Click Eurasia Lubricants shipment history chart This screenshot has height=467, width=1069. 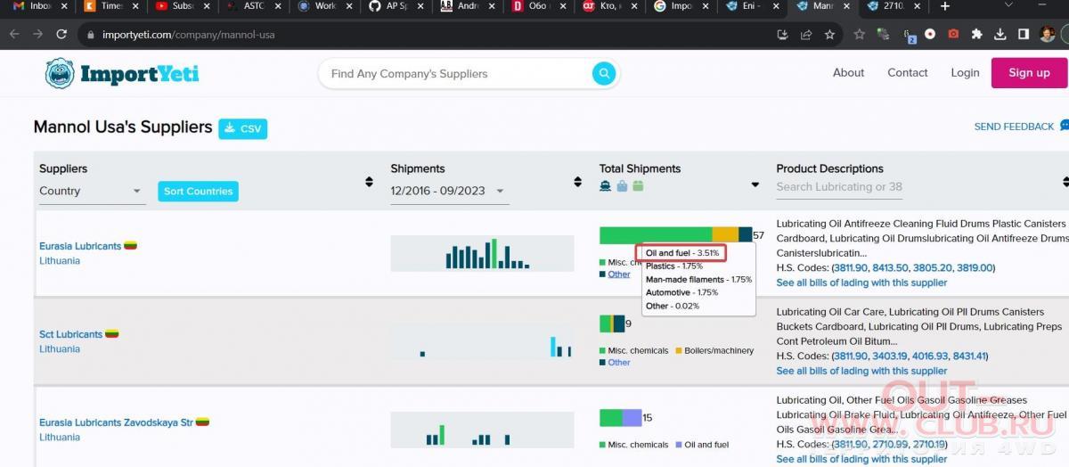click(482, 253)
